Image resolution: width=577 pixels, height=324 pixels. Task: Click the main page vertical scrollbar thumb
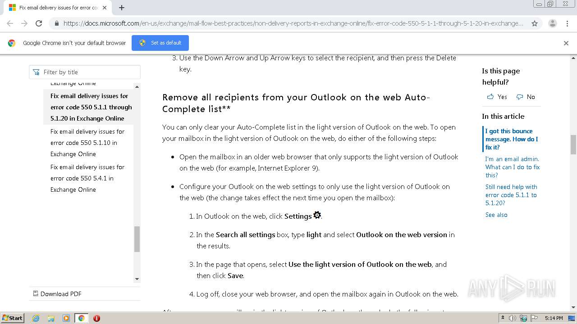pyautogui.click(x=573, y=144)
